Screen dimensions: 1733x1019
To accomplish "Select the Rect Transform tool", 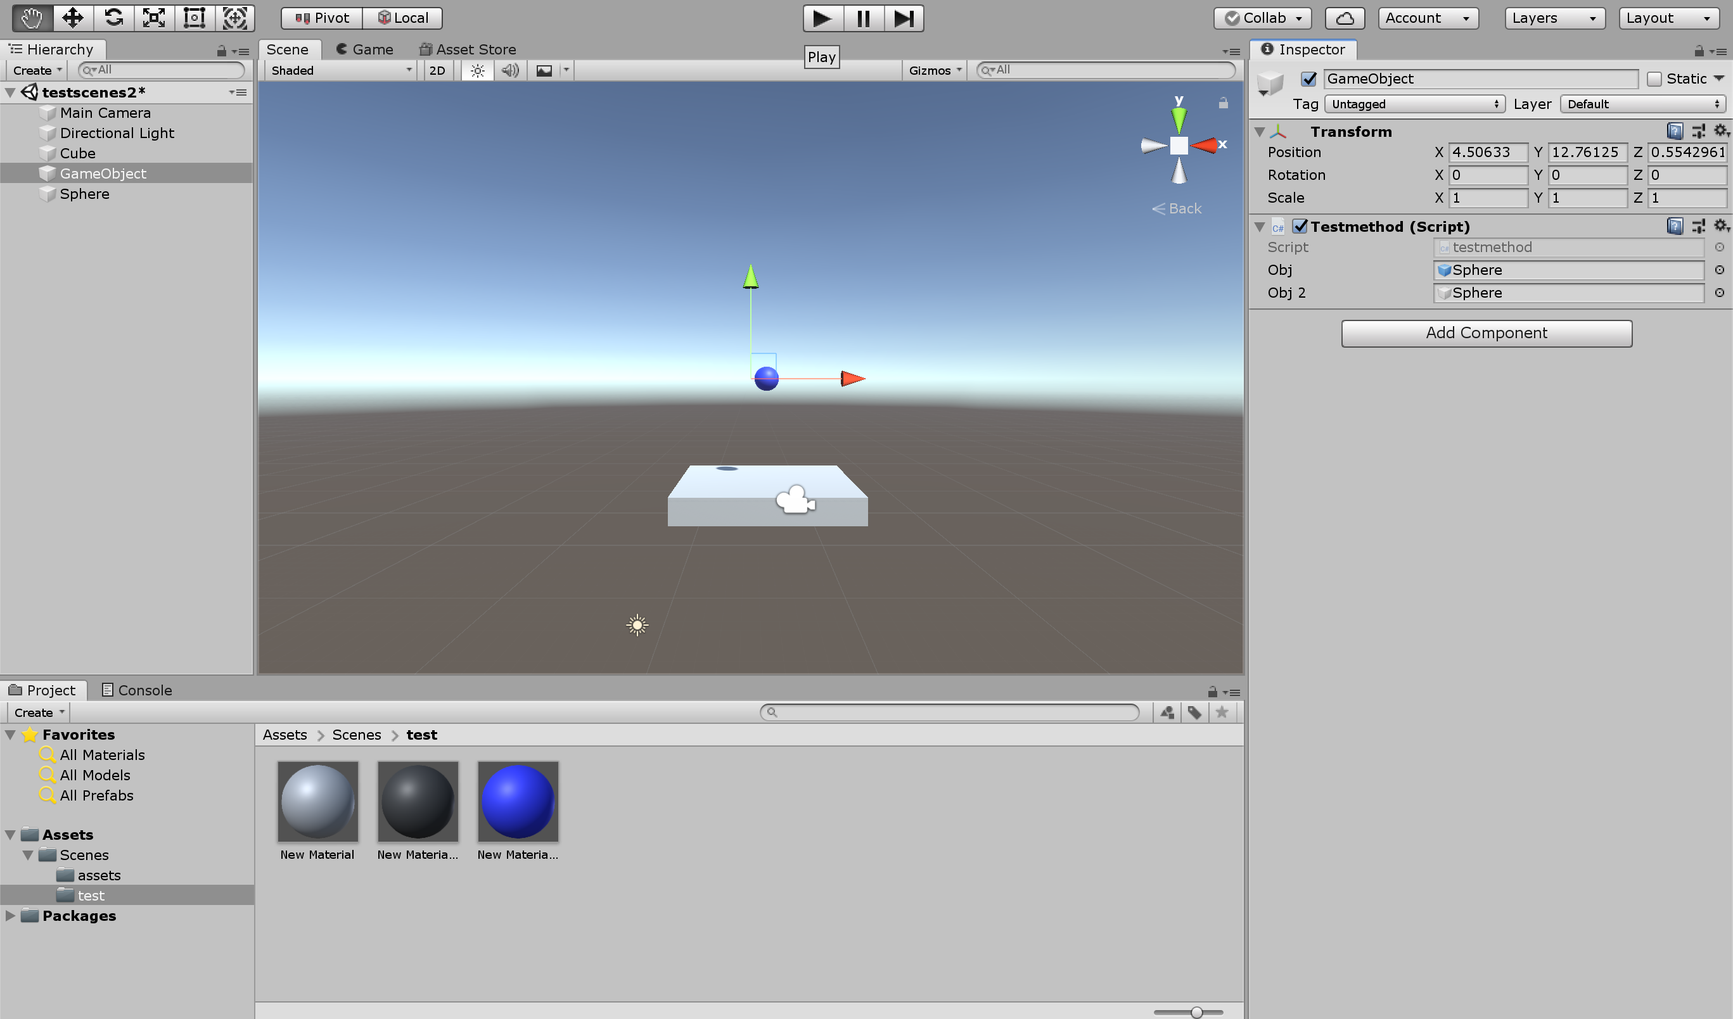I will (195, 18).
